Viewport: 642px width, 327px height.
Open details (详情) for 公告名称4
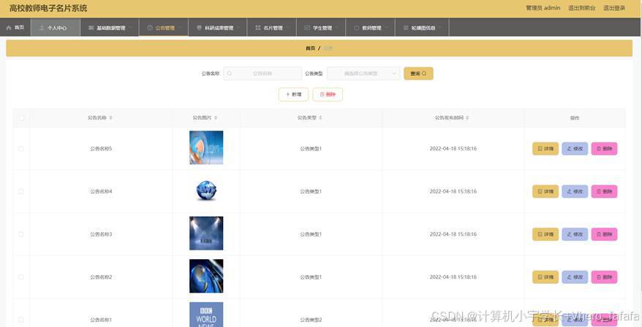[545, 191]
